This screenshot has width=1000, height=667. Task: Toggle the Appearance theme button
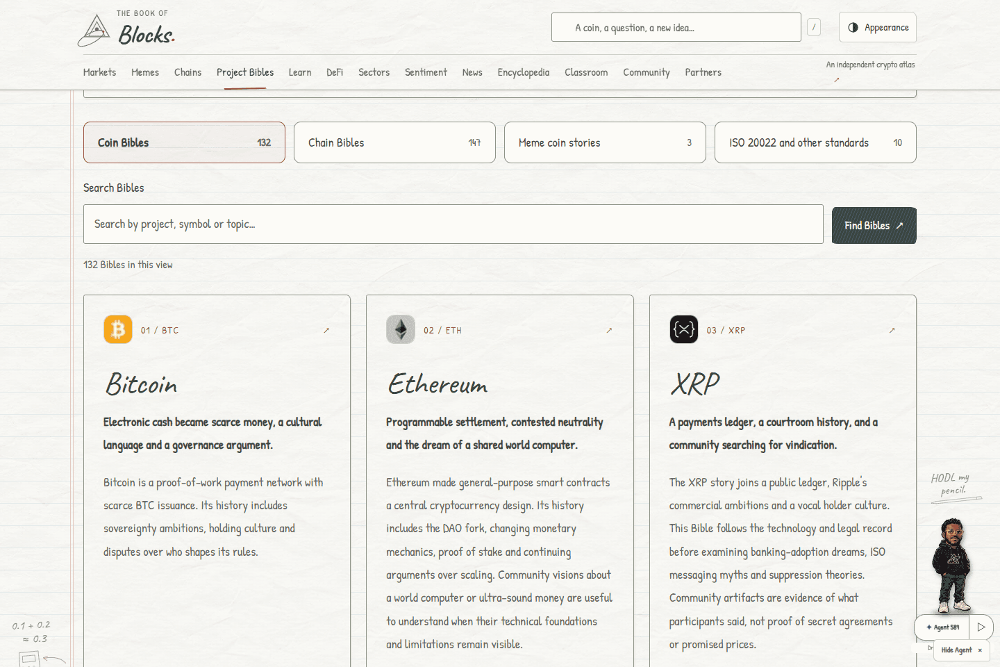coord(878,27)
